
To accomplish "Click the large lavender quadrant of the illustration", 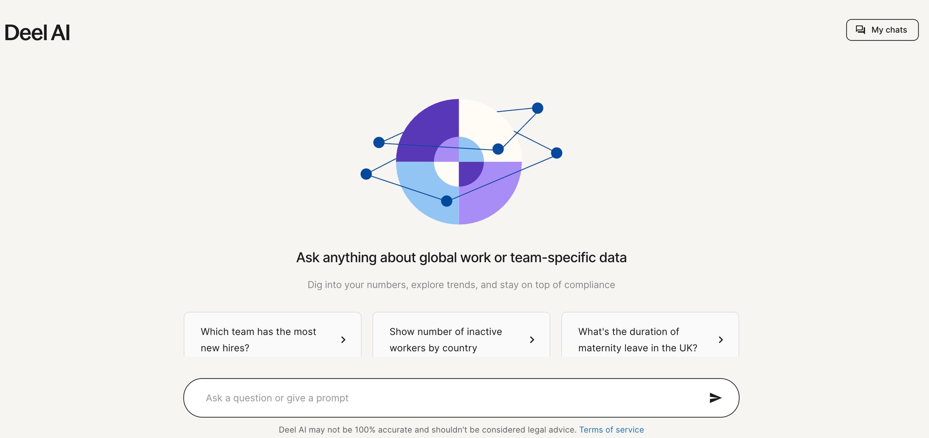I will [x=495, y=195].
